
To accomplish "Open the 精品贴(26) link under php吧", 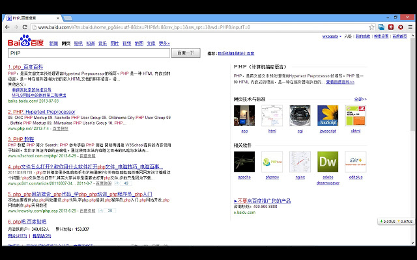I will point(42,235).
